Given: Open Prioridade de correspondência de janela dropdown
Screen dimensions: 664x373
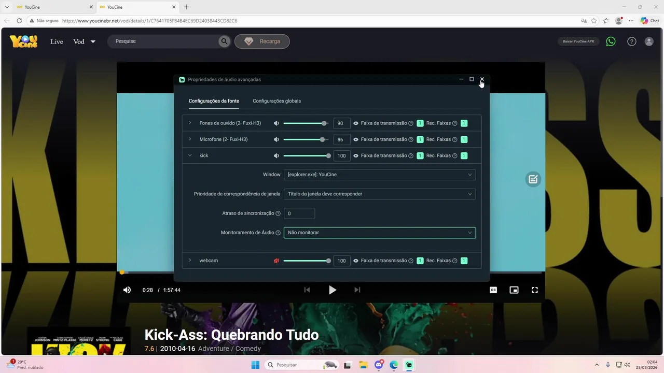Looking at the screenshot, I should [380, 194].
